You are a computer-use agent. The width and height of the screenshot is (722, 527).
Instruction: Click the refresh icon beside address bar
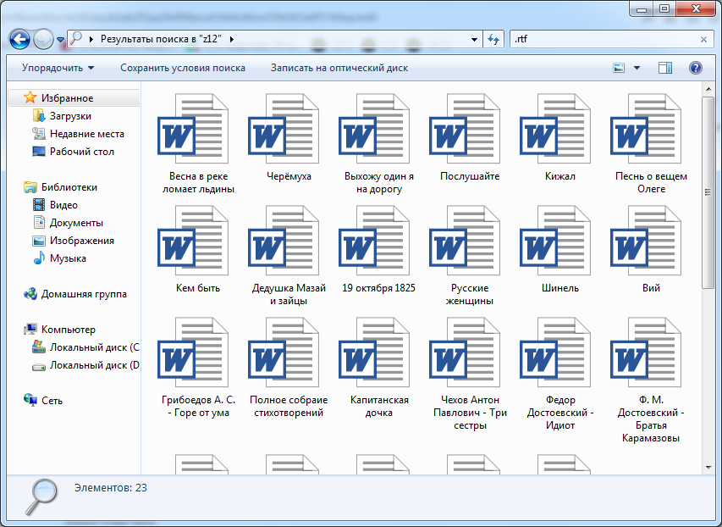click(493, 39)
